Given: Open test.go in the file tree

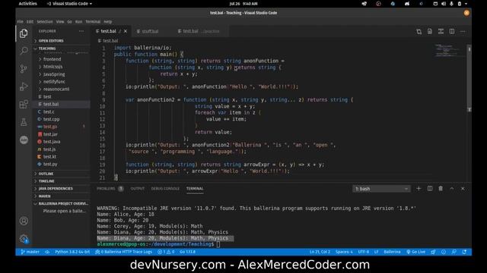Looking at the screenshot, I should click(x=62, y=127).
